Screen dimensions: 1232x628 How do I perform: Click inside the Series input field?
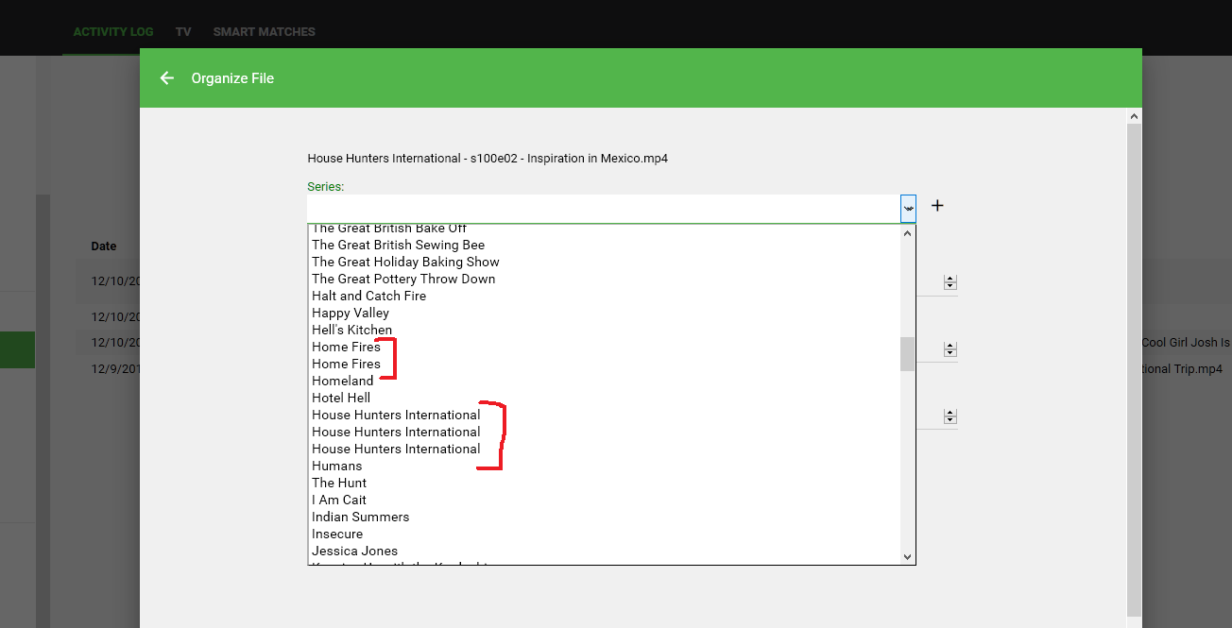click(x=603, y=208)
